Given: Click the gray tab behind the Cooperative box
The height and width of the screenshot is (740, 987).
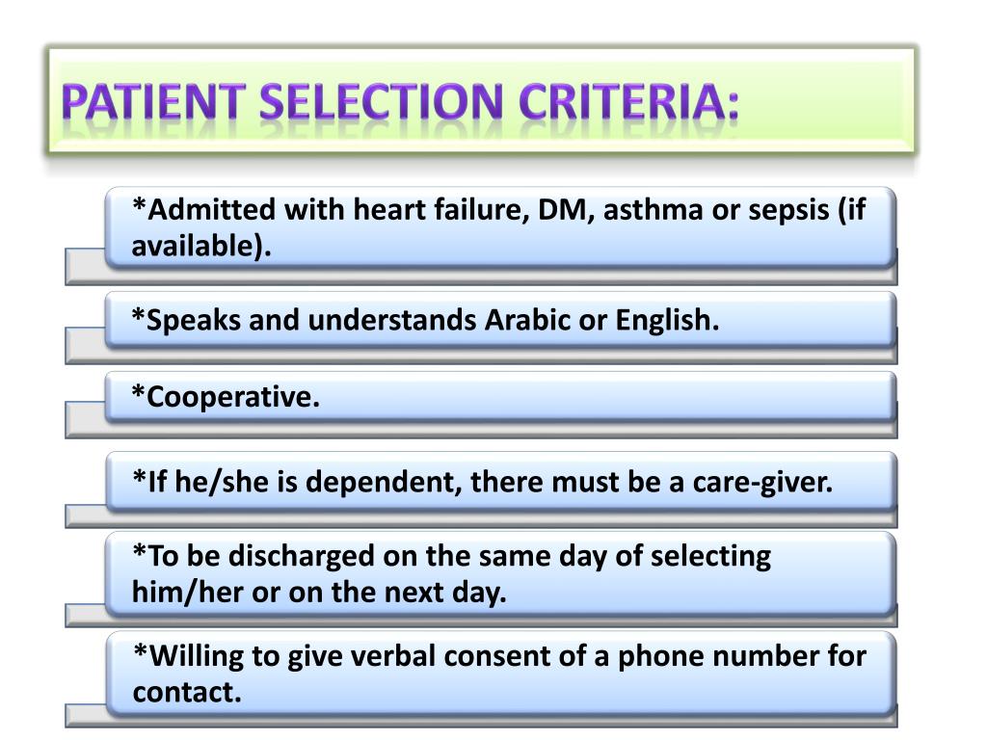Looking at the screenshot, I should 85,418.
